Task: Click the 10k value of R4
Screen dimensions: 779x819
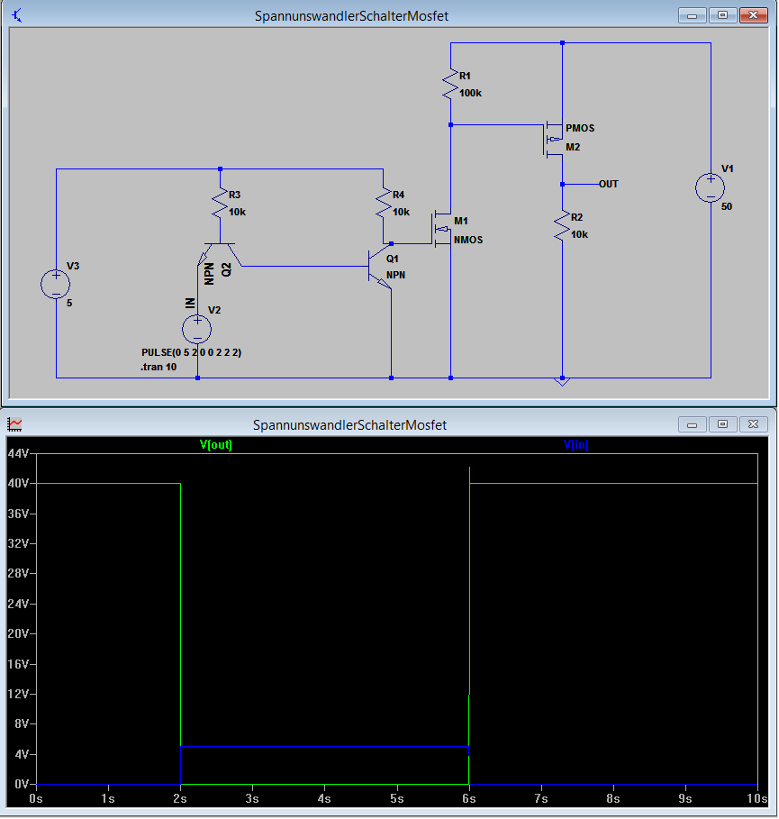Action: tap(401, 212)
